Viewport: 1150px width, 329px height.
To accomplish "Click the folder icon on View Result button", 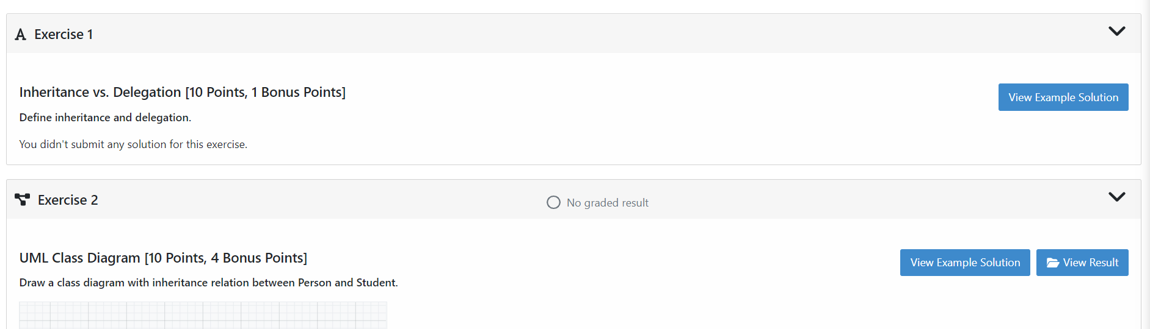I will [x=1053, y=263].
